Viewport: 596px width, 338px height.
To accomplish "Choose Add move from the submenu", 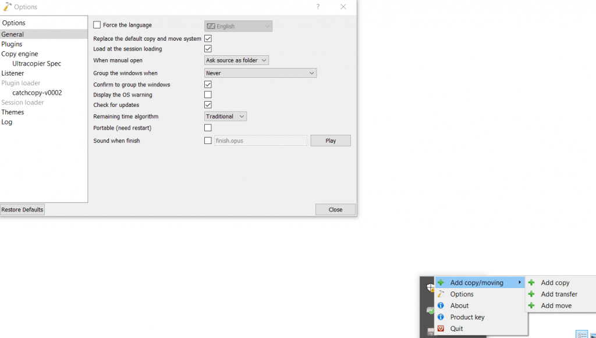I will tap(556, 305).
